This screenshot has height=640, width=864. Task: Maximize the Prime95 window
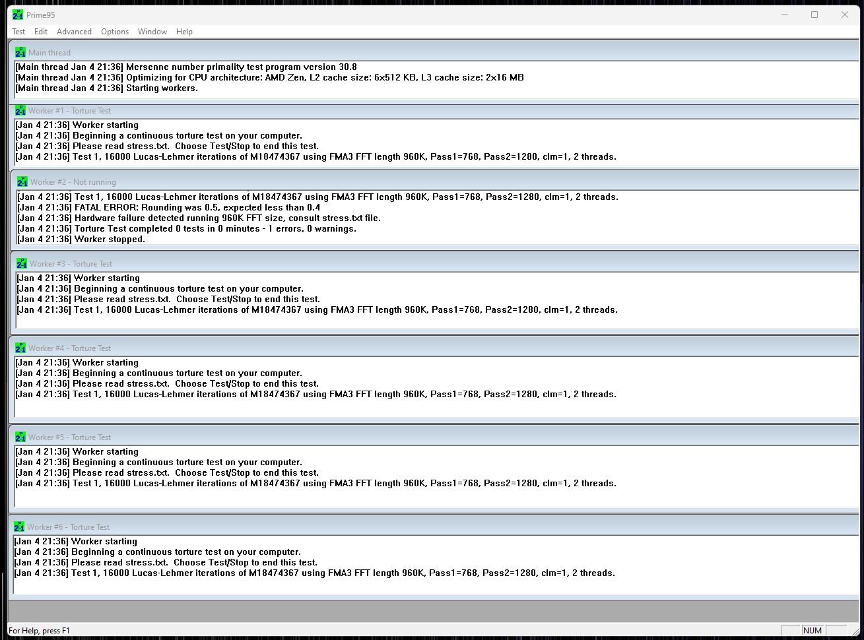click(814, 15)
